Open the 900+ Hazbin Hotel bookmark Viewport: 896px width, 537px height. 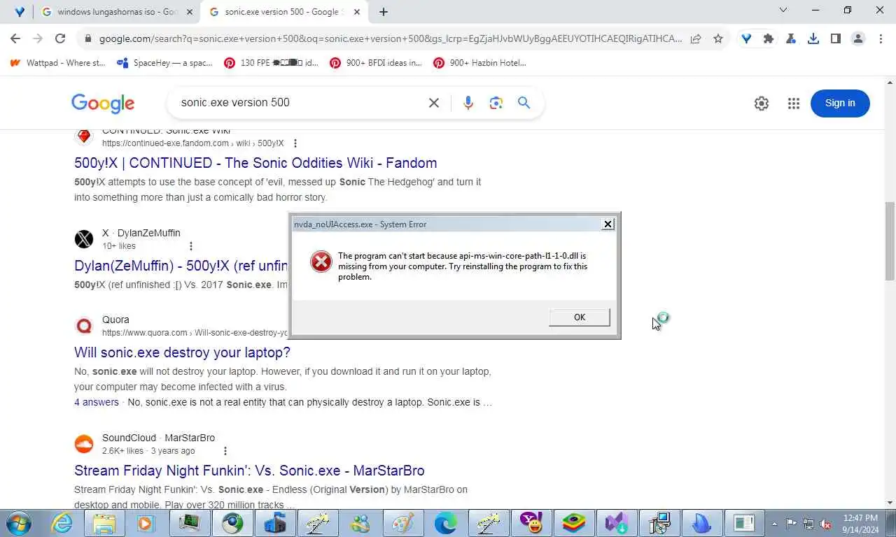(x=480, y=63)
